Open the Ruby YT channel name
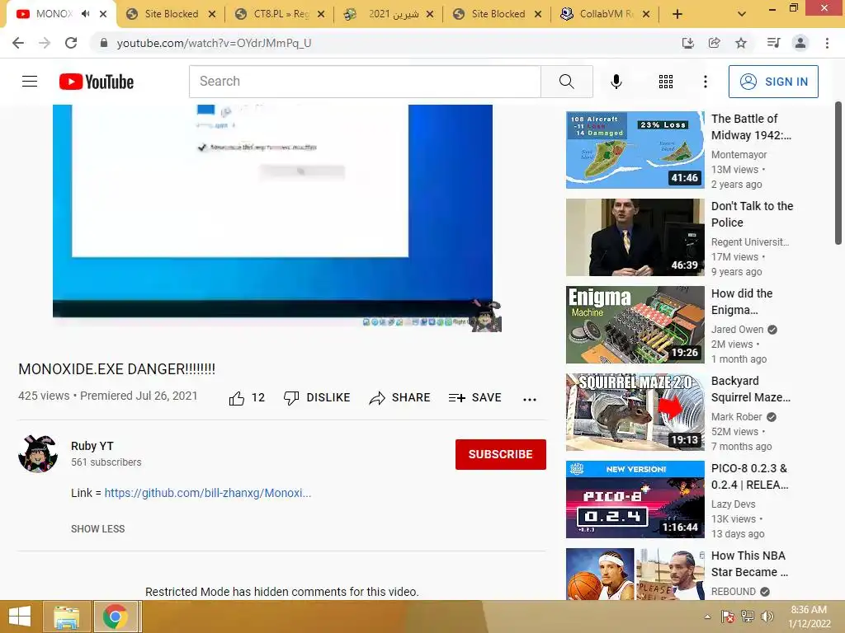Screen dimensions: 845x633 coord(92,446)
